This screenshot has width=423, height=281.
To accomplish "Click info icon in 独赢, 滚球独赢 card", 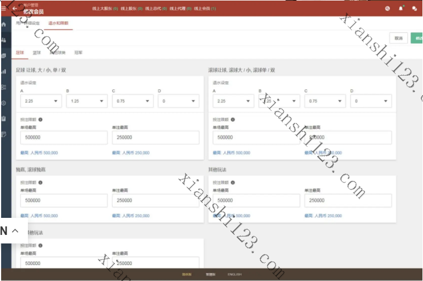I will pyautogui.click(x=40, y=183).
